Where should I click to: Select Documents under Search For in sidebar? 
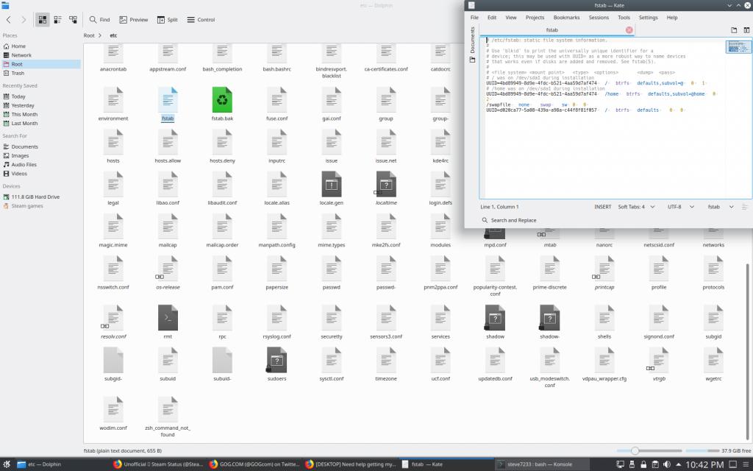pos(24,146)
